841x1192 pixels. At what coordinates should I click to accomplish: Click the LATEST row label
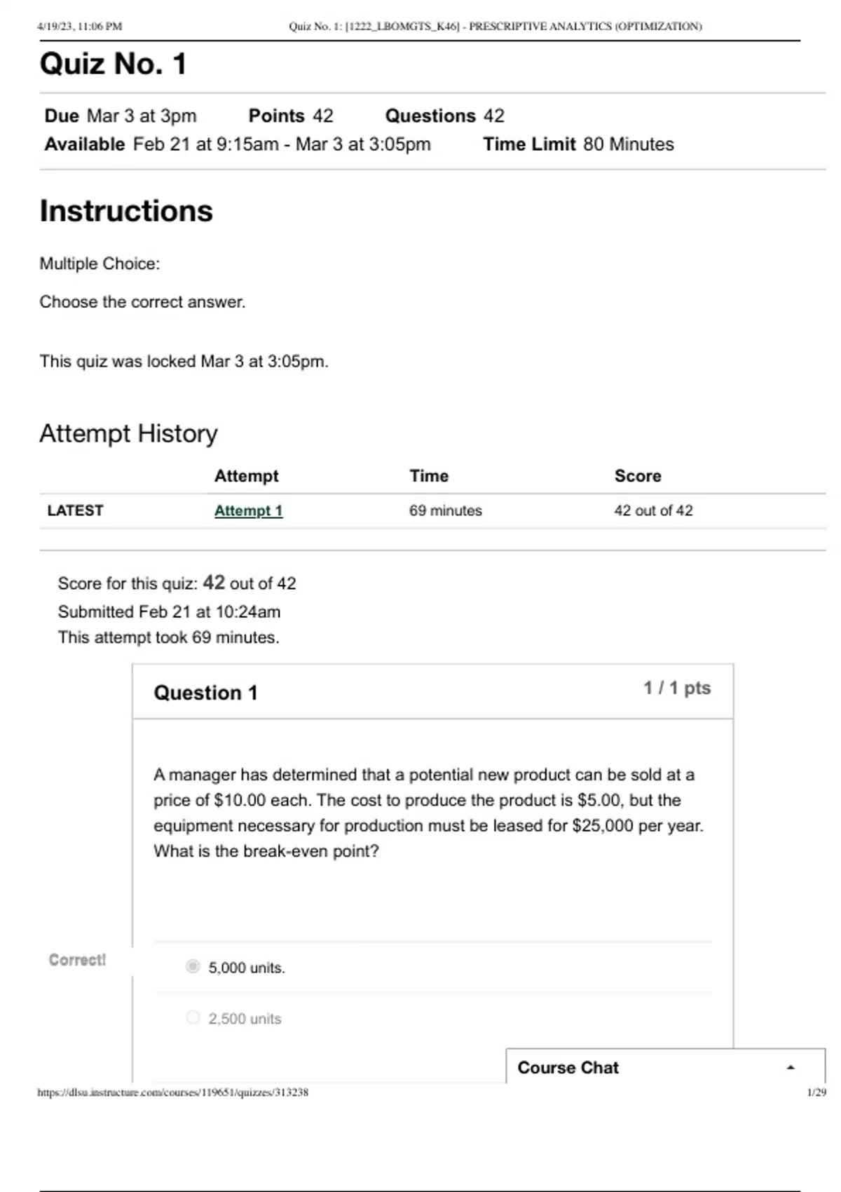pyautogui.click(x=75, y=510)
